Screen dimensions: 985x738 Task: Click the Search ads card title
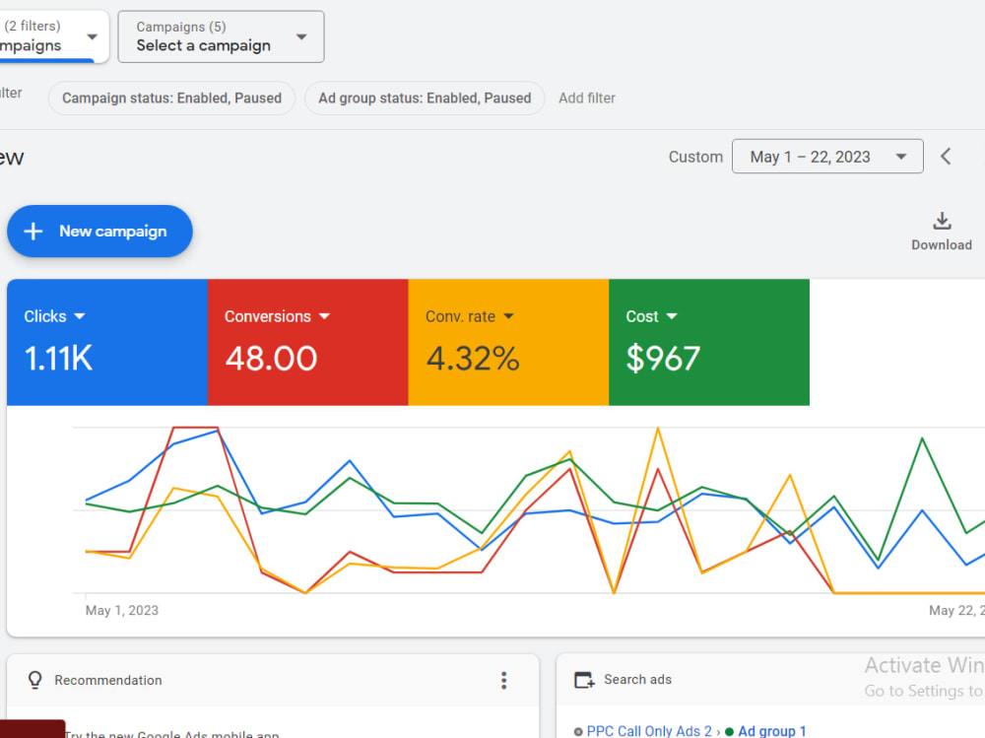click(637, 680)
